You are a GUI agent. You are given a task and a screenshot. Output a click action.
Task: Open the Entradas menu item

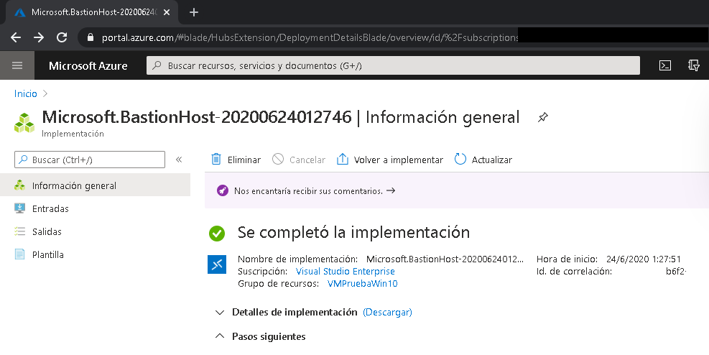pyautogui.click(x=95, y=208)
